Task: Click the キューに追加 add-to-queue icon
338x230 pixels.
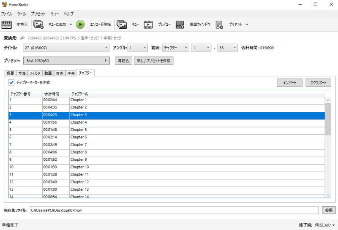Action: click(x=38, y=24)
